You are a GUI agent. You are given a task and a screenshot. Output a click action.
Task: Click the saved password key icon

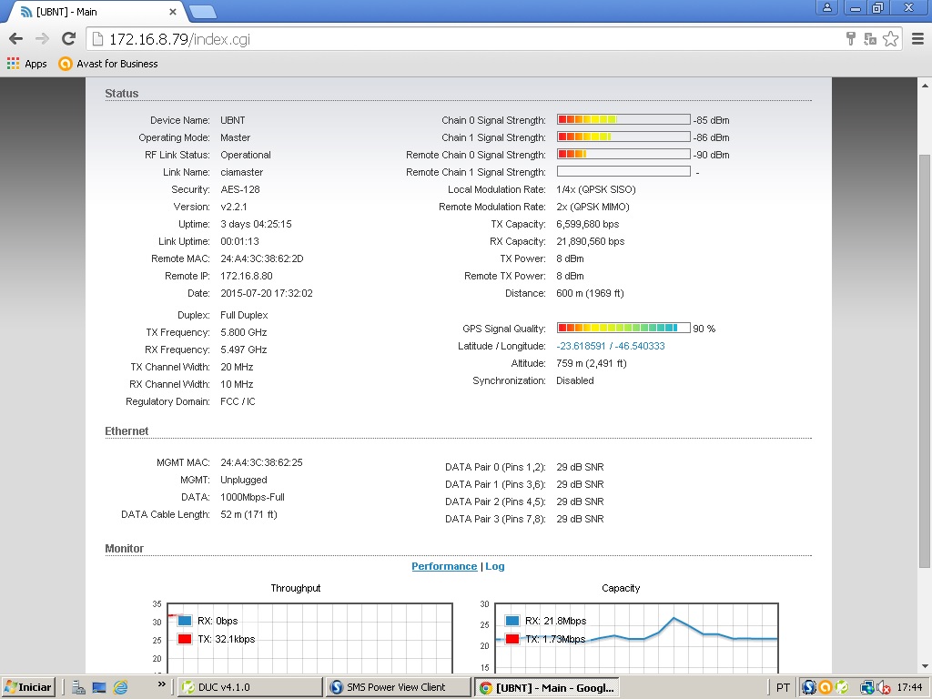(851, 38)
